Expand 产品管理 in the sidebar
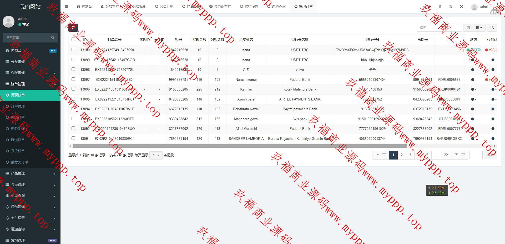 tap(30, 173)
